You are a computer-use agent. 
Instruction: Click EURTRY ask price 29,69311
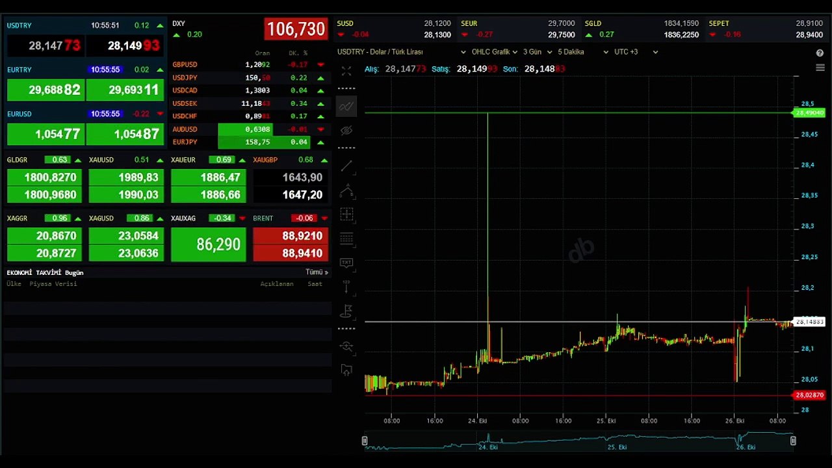tap(125, 90)
